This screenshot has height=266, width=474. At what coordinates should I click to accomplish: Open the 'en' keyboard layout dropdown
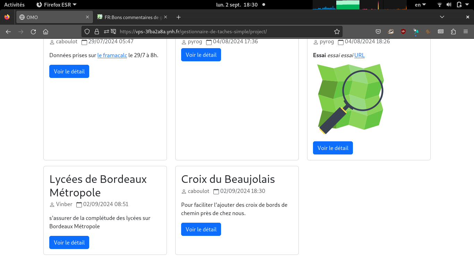(x=420, y=5)
